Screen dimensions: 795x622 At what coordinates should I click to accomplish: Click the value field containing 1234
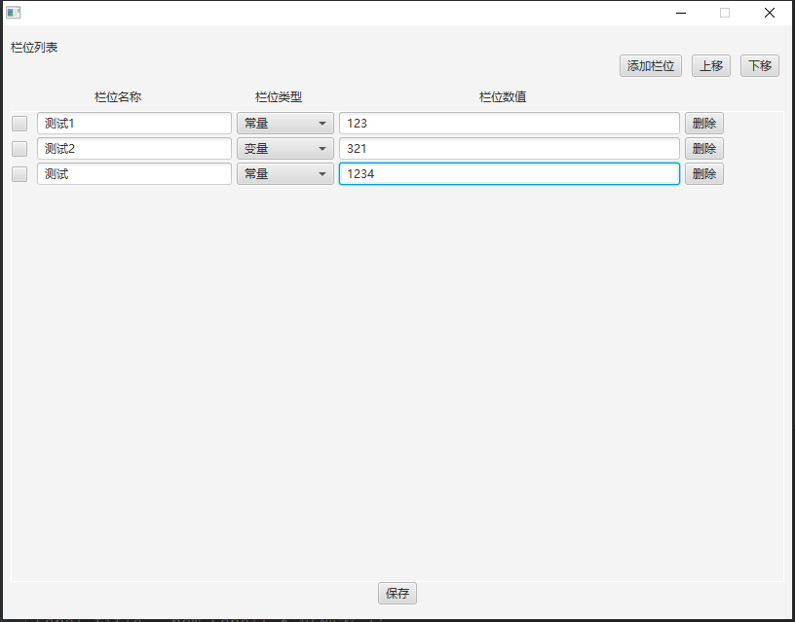pos(509,174)
